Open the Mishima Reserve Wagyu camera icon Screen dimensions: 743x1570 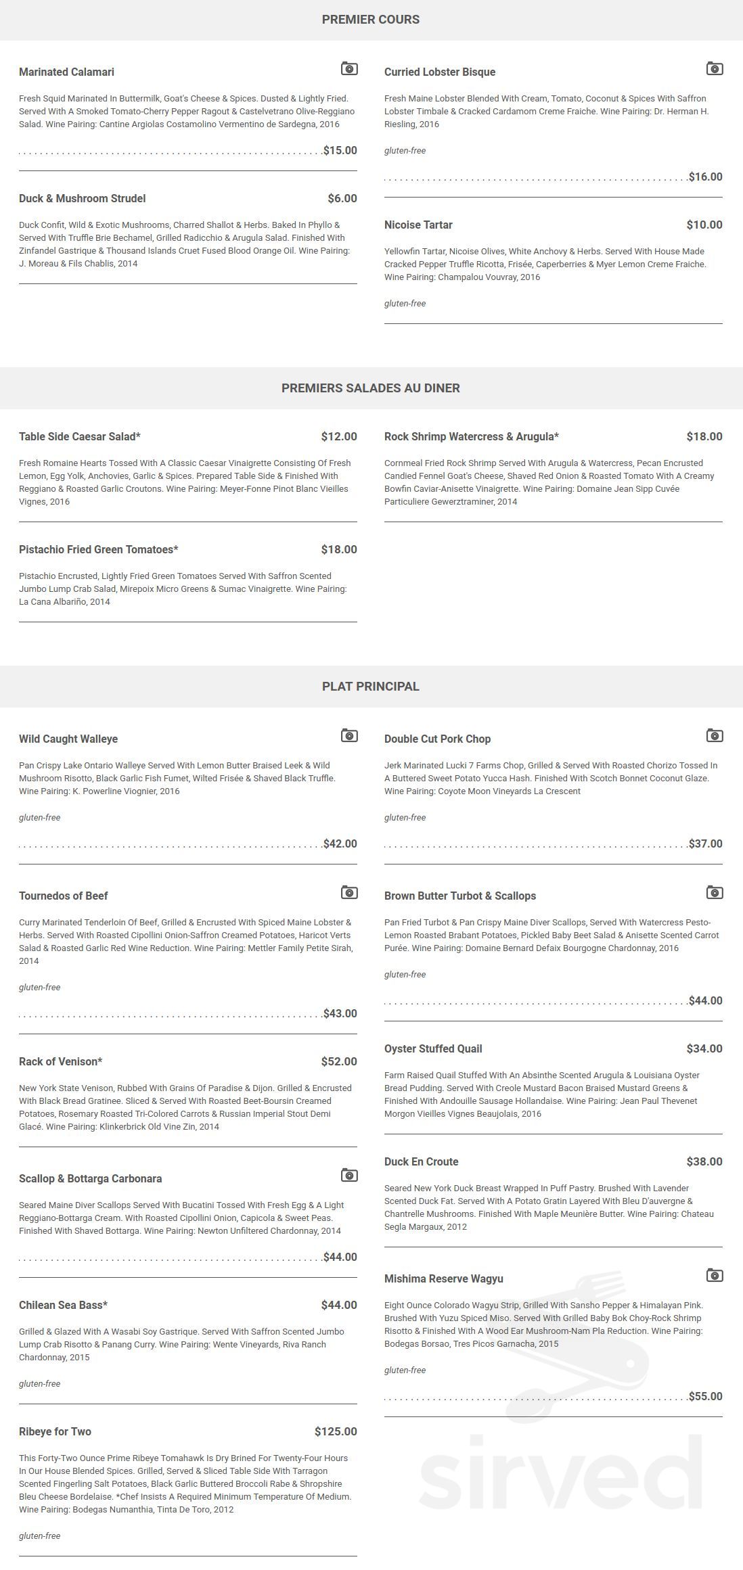click(x=714, y=1275)
